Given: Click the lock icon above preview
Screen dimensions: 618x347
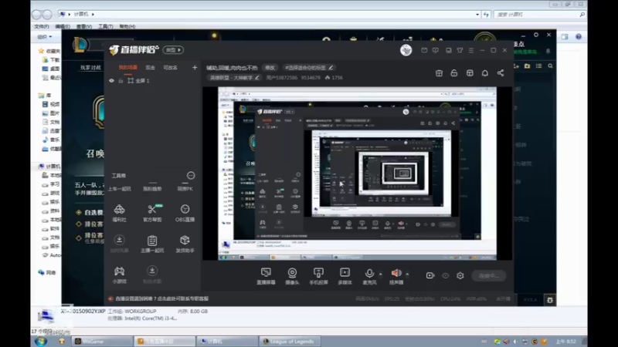Looking at the screenshot, I should pos(454,73).
